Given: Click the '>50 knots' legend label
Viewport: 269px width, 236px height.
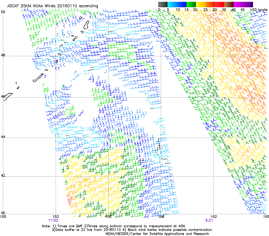Looking at the screenshot, I should (258, 10).
